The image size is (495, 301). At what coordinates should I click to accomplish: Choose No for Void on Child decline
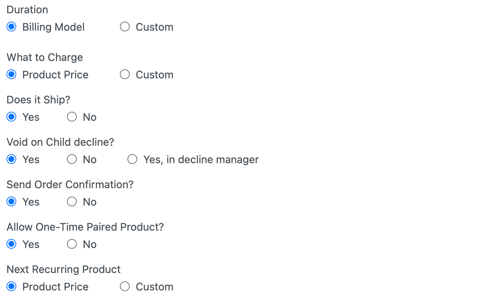(x=72, y=159)
